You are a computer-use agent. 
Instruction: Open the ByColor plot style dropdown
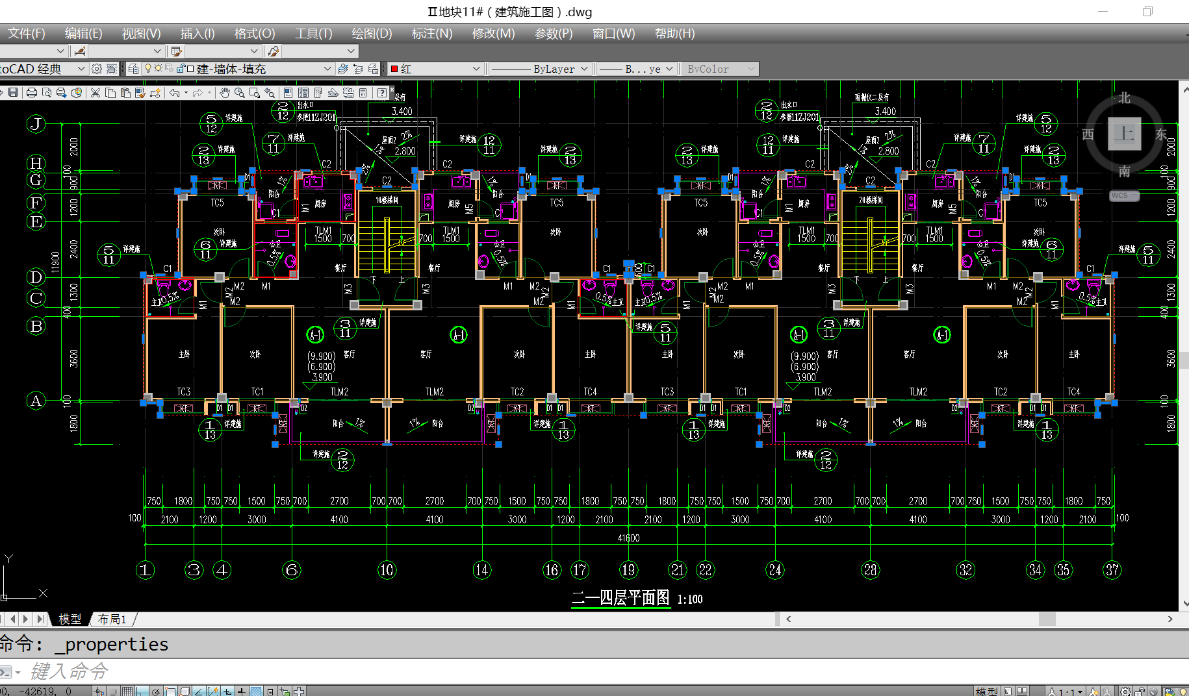click(751, 69)
